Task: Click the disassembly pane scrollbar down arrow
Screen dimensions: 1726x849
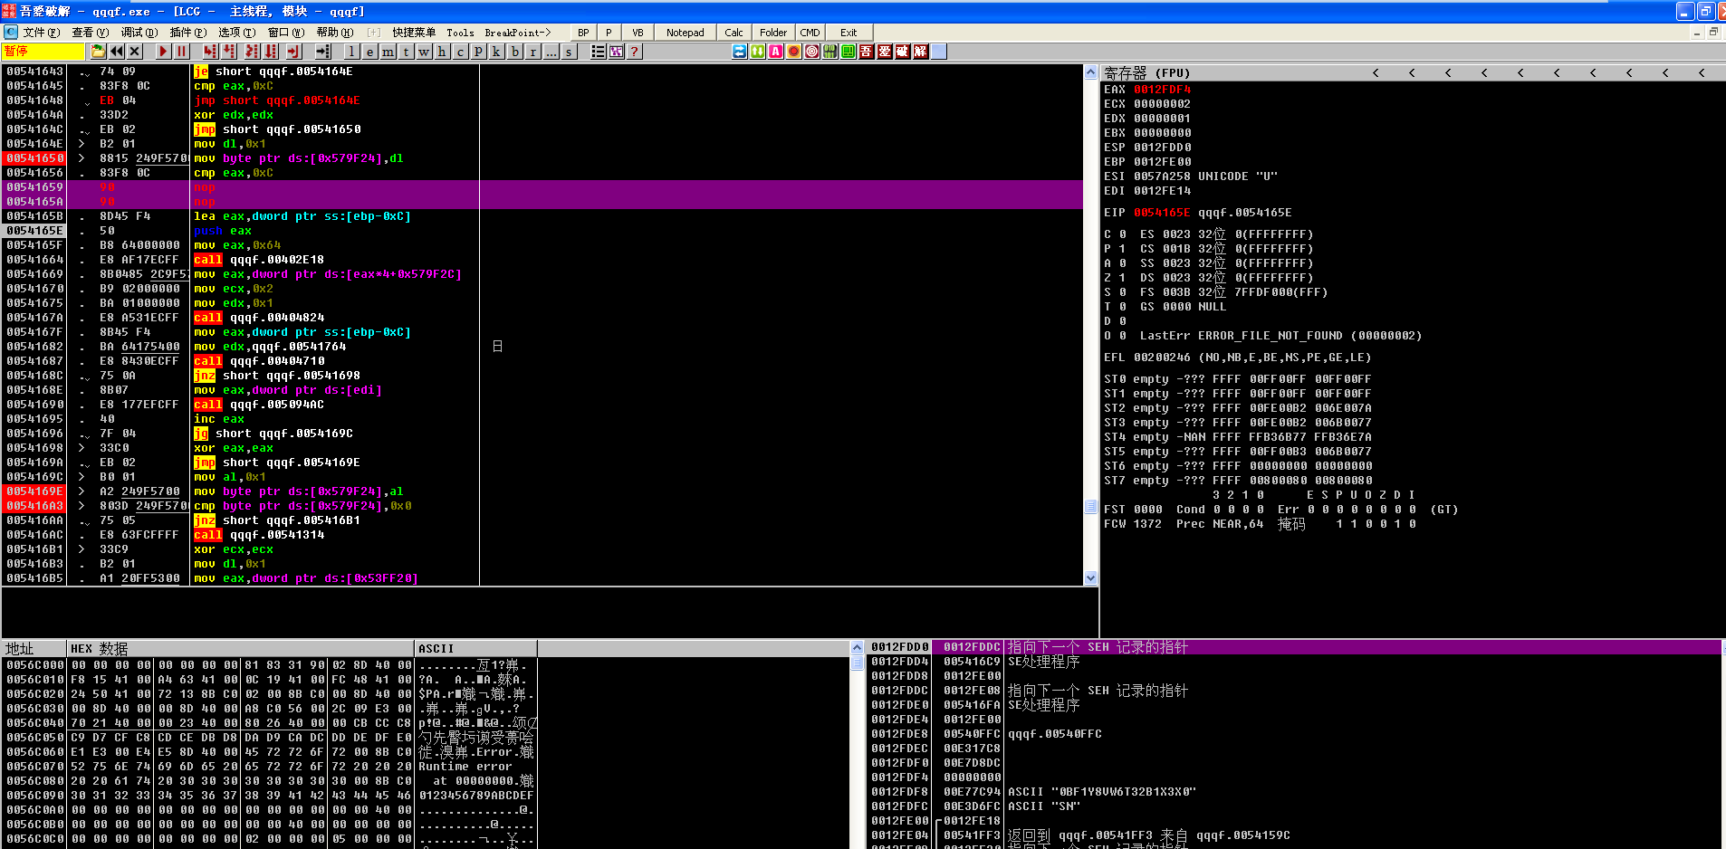Action: point(1091,578)
